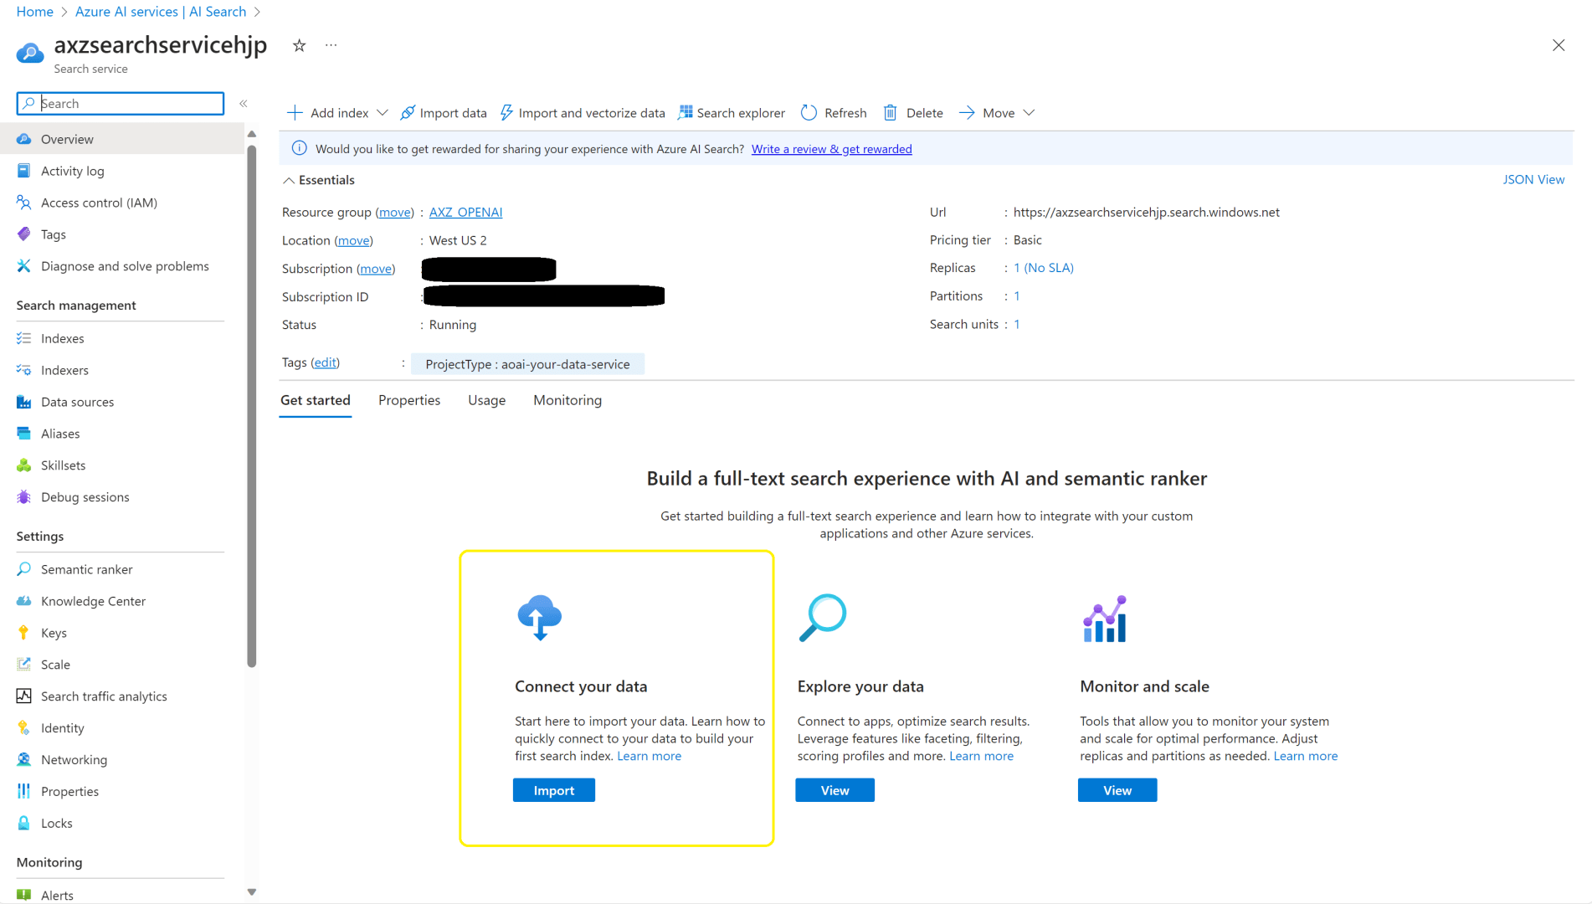Click the favorite star icon beside service name
Viewport: 1592px width, 904px height.
(299, 46)
